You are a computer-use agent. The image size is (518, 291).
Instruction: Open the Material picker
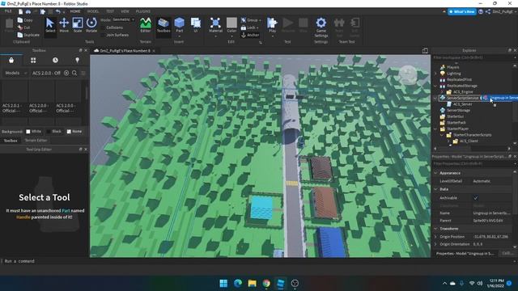[x=215, y=25]
